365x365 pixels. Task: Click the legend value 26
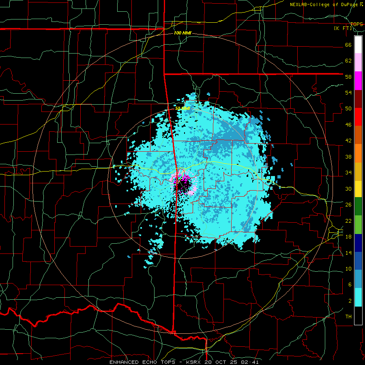[x=348, y=205]
